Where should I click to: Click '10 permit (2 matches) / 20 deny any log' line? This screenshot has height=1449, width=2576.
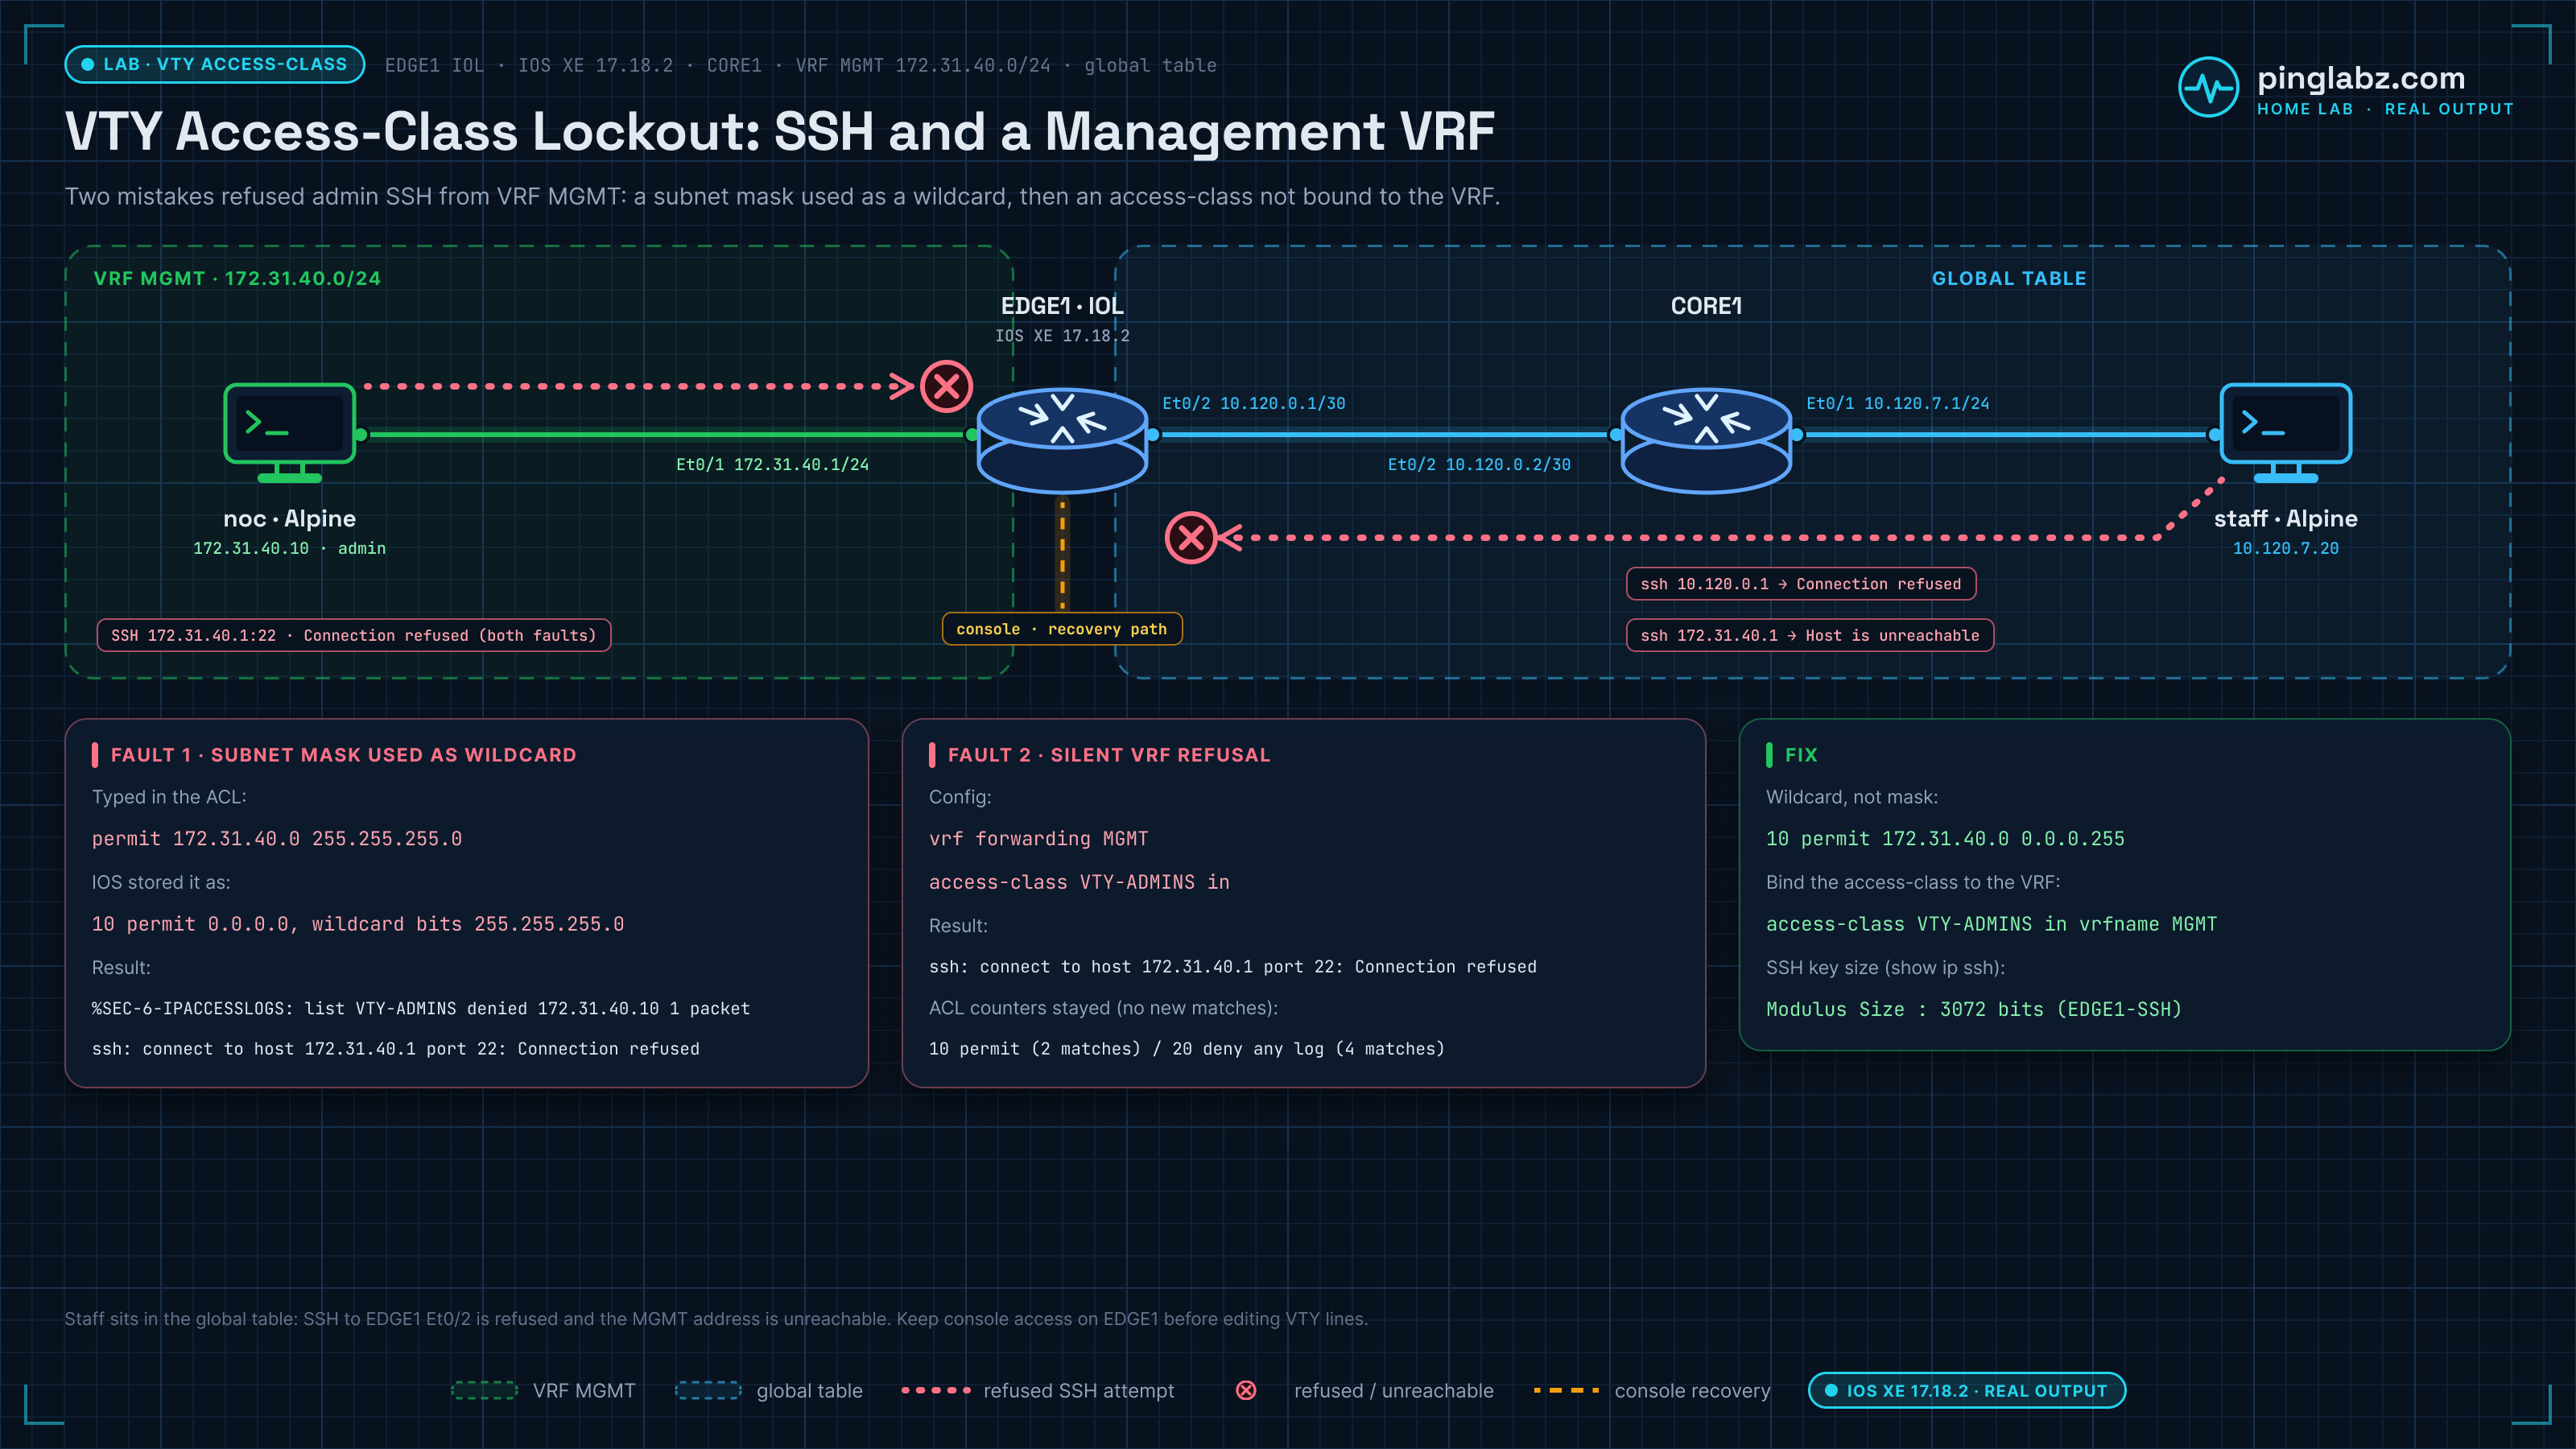[1187, 1049]
